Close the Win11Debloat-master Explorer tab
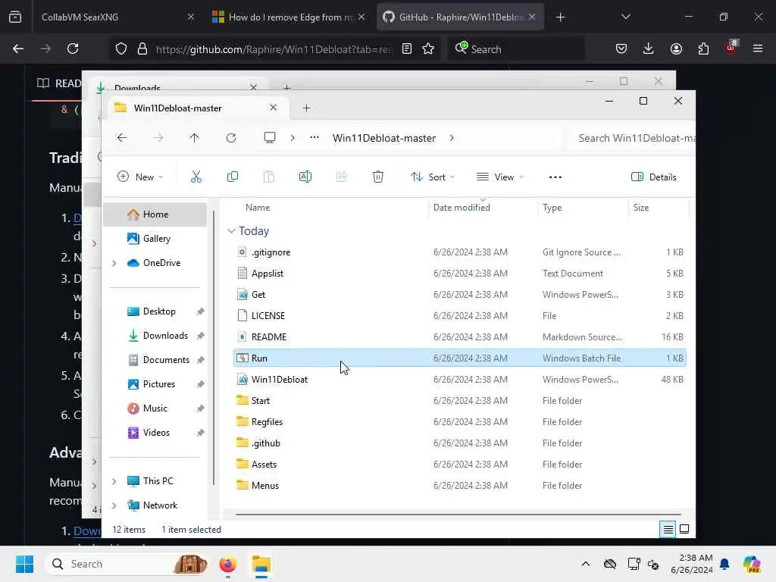Screen dimensions: 776x582 coord(273,108)
